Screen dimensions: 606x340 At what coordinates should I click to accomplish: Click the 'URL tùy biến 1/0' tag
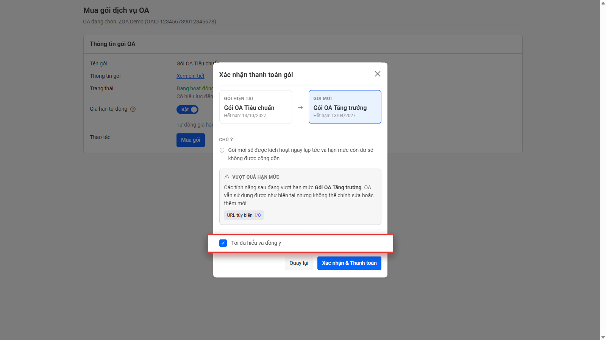click(x=244, y=215)
